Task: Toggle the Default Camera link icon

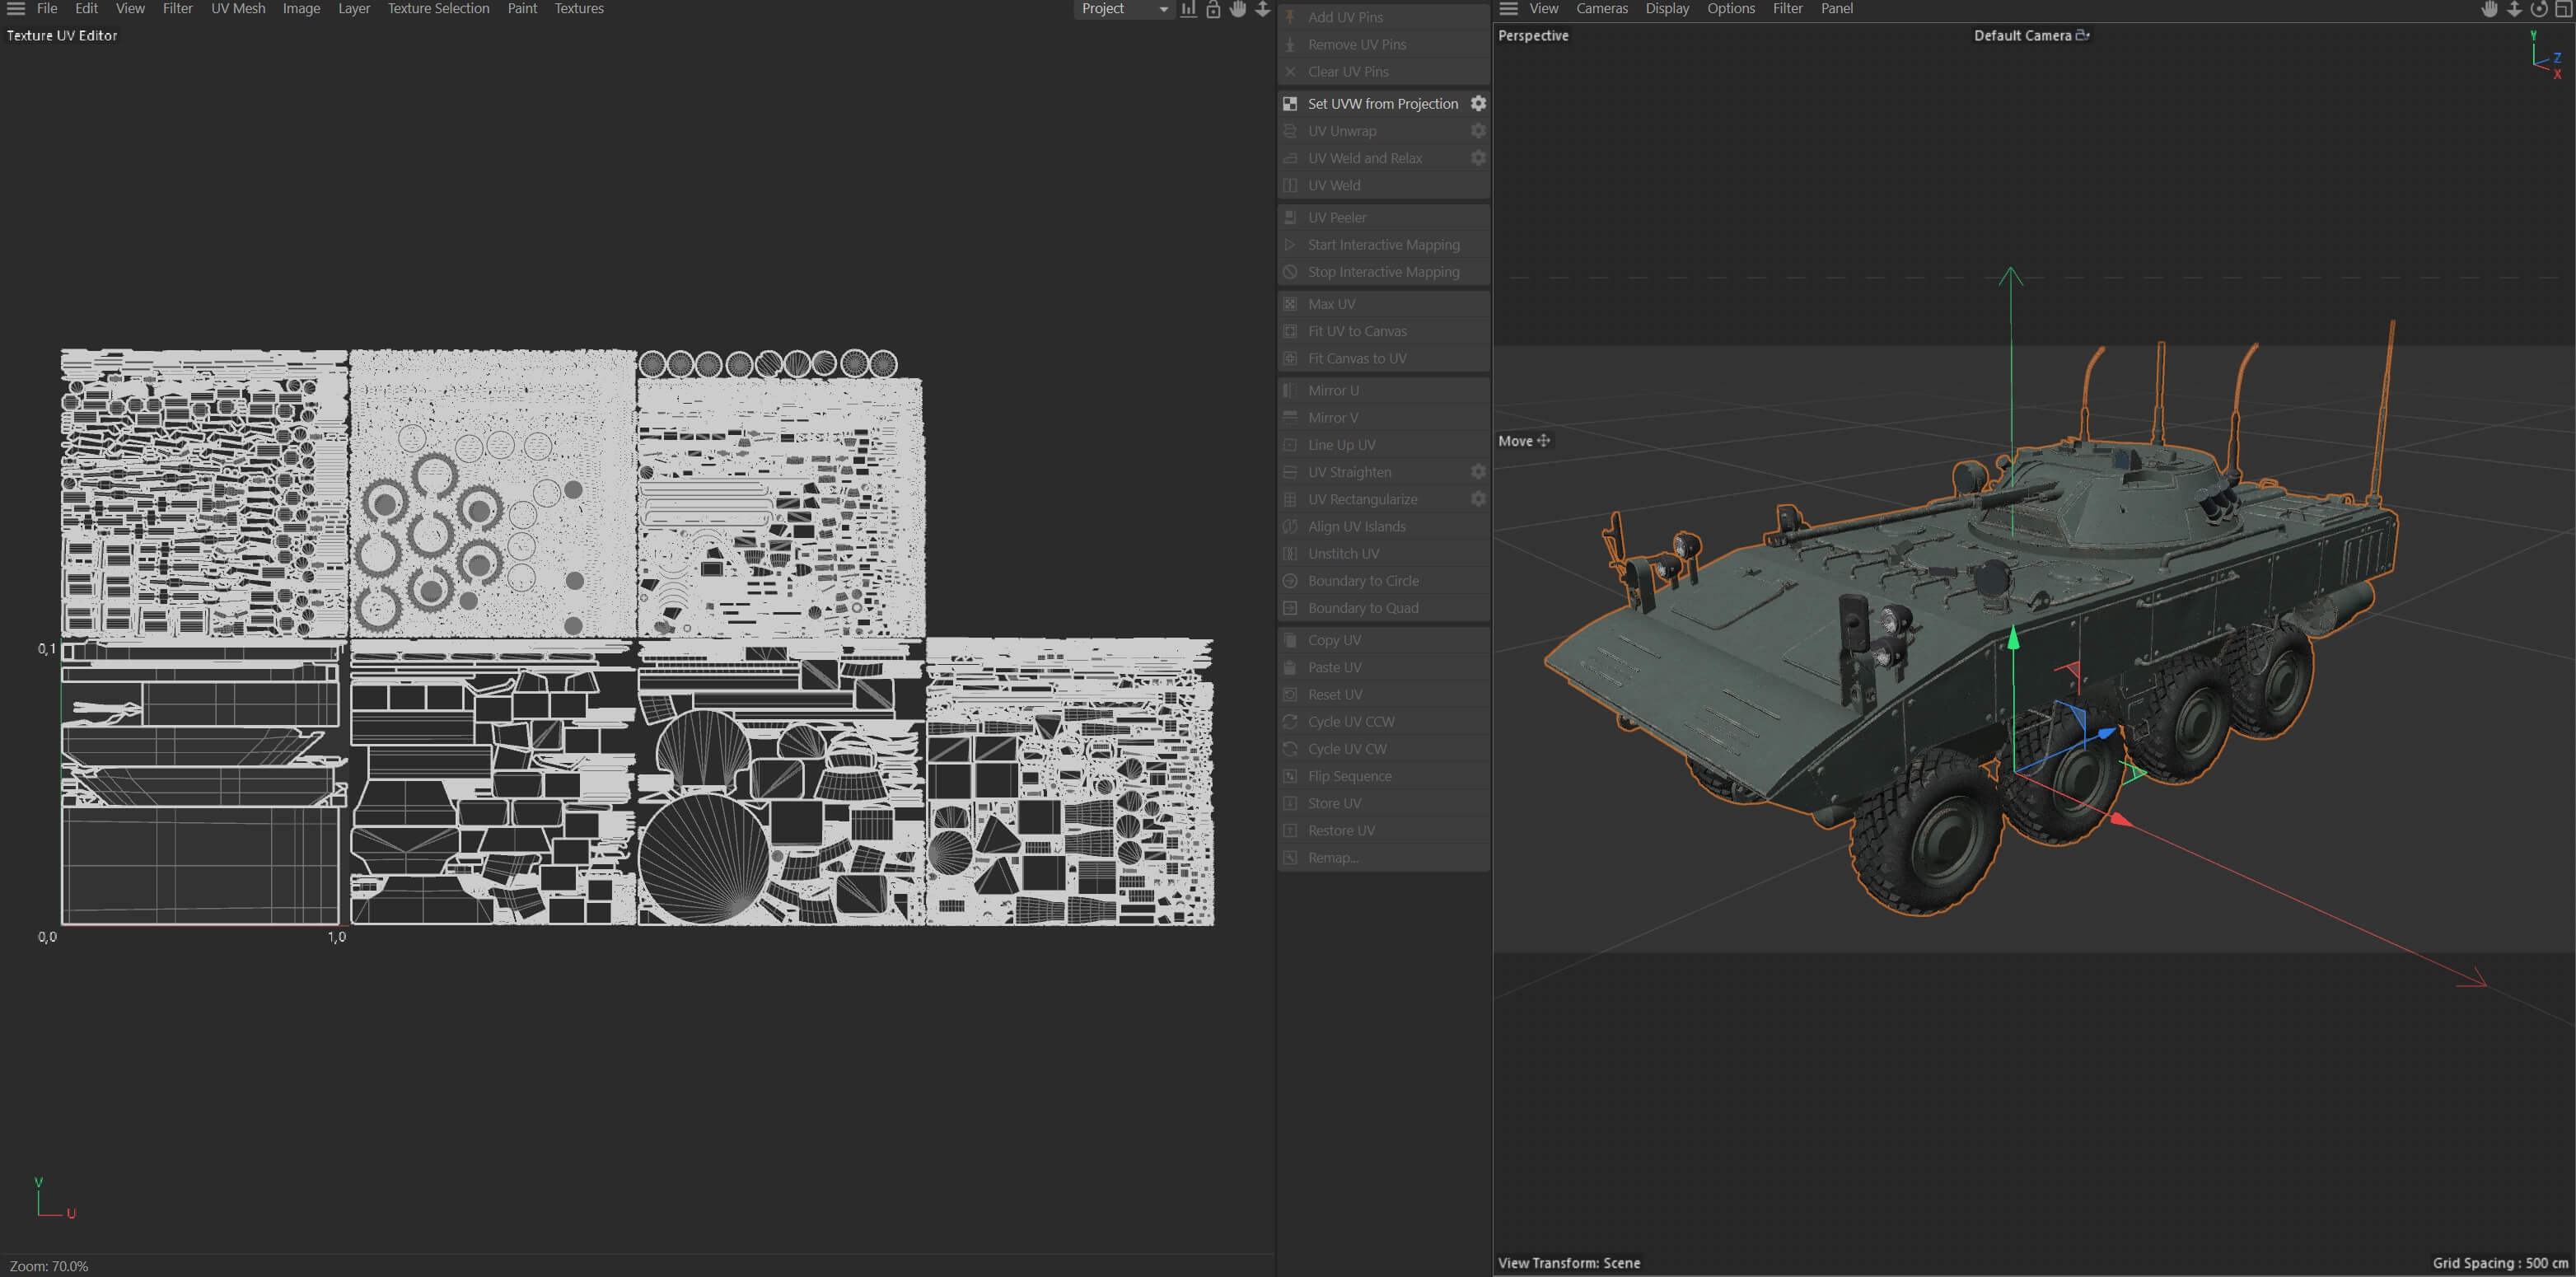Action: [x=2083, y=35]
